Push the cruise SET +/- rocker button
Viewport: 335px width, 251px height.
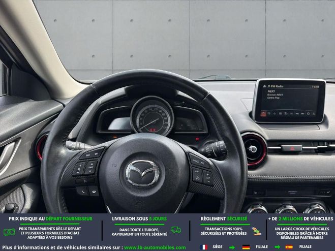tap(208, 178)
